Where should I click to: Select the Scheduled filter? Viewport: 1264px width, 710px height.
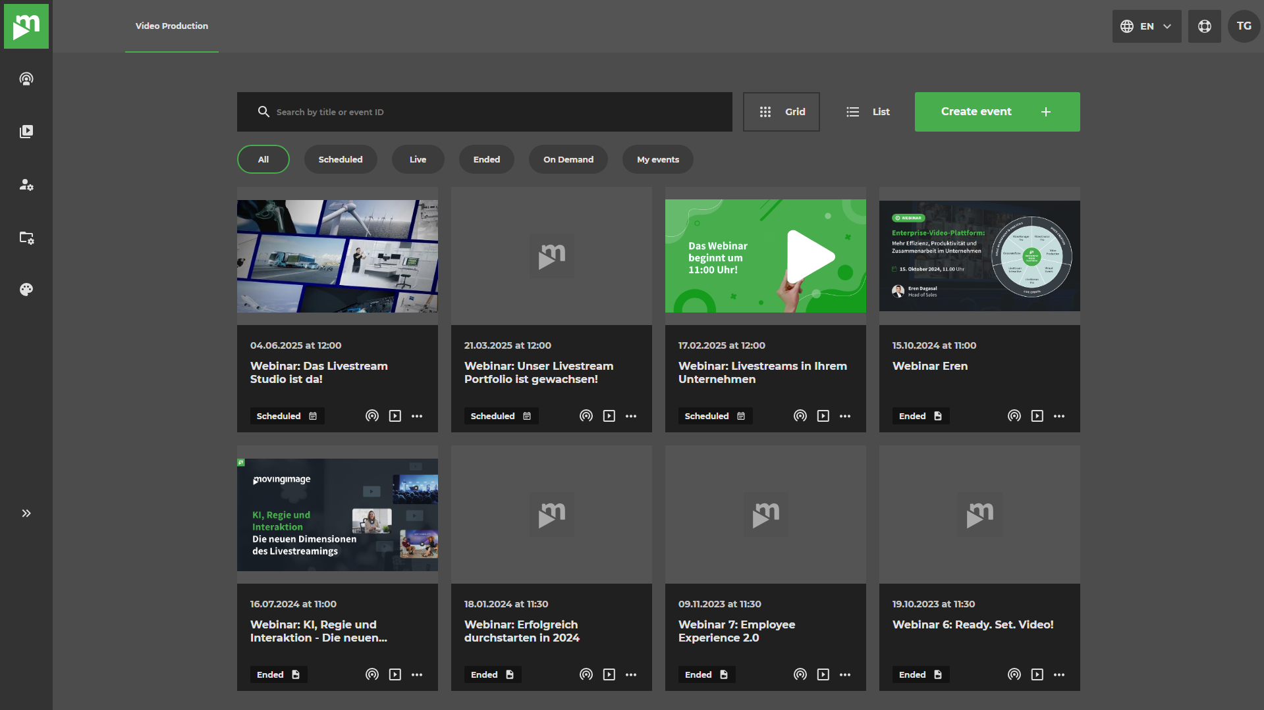click(341, 159)
